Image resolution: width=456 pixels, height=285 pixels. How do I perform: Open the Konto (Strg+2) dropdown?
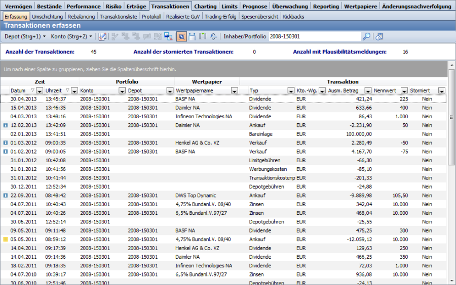coord(71,36)
